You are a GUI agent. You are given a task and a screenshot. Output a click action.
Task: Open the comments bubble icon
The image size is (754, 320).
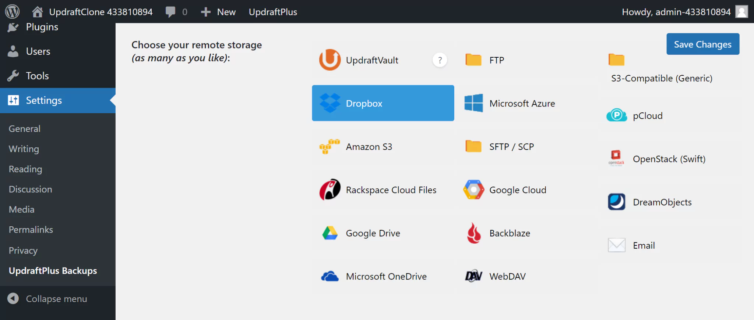coord(170,12)
